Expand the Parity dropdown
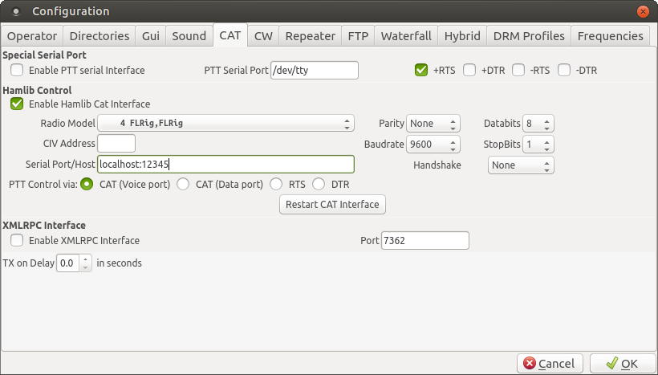Screen dimensions: 658x375 pos(433,124)
